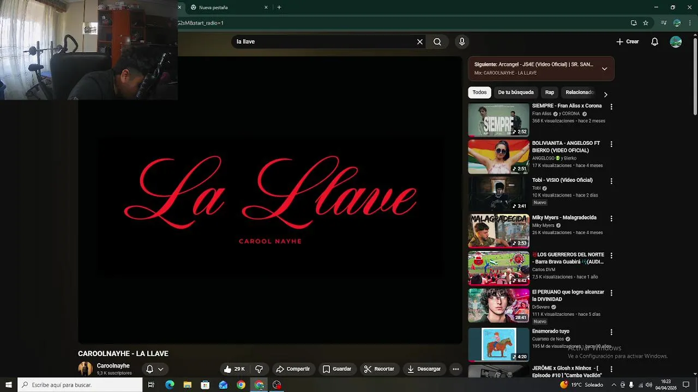This screenshot has height=392, width=698.
Task: Open Chrome media controls icon
Action: pyautogui.click(x=664, y=23)
